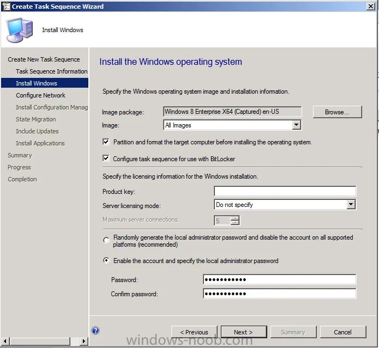Click the 'Server licensing mode:' label
379x348 pixels.
pos(131,206)
